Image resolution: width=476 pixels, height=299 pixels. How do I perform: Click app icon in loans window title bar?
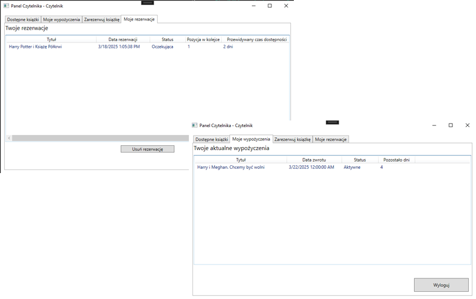[194, 125]
